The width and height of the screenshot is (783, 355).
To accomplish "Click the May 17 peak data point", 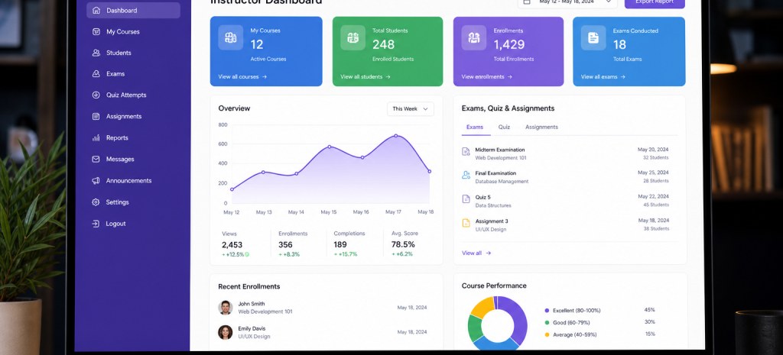I will [396, 136].
